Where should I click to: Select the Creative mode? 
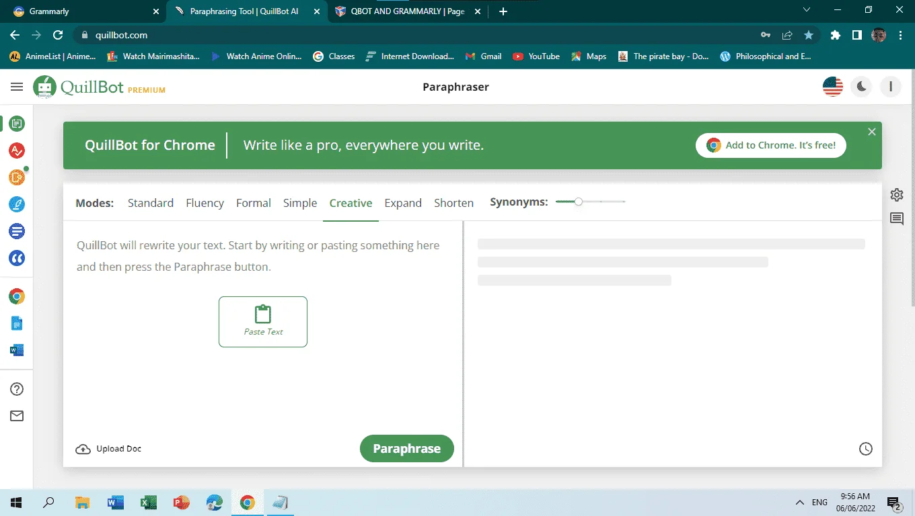[351, 203]
